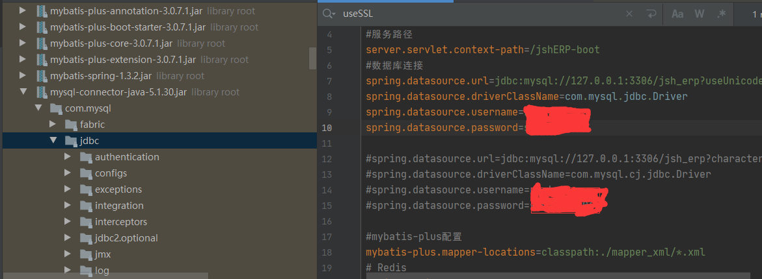Click the new line search icon
The width and height of the screenshot is (762, 279).
click(651, 14)
